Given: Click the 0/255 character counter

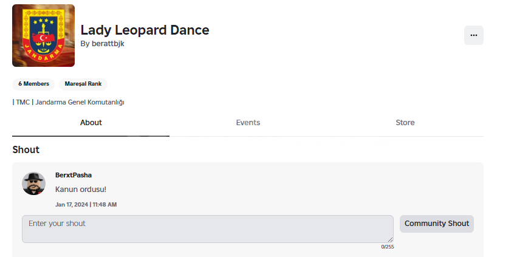Looking at the screenshot, I should [x=388, y=247].
